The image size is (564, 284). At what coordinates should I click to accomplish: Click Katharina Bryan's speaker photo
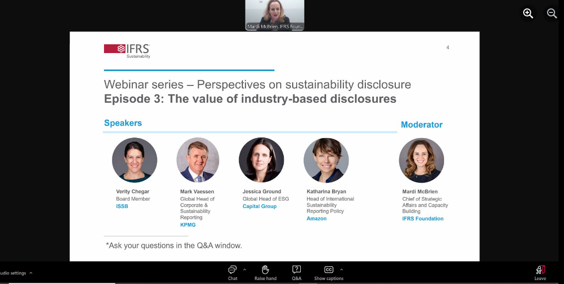(326, 160)
